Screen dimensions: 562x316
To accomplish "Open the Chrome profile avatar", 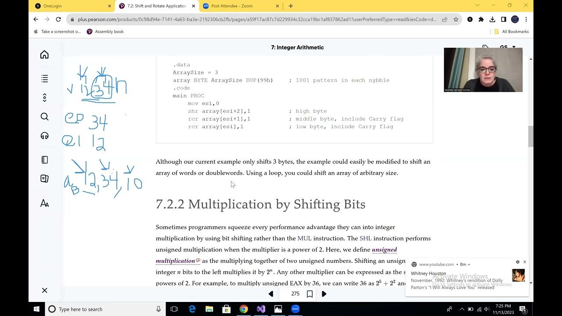I will point(515,19).
